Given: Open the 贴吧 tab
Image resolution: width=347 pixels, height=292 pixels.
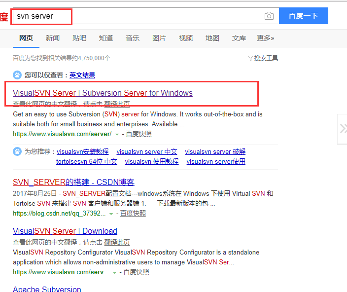Looking at the screenshot, I should (x=79, y=38).
